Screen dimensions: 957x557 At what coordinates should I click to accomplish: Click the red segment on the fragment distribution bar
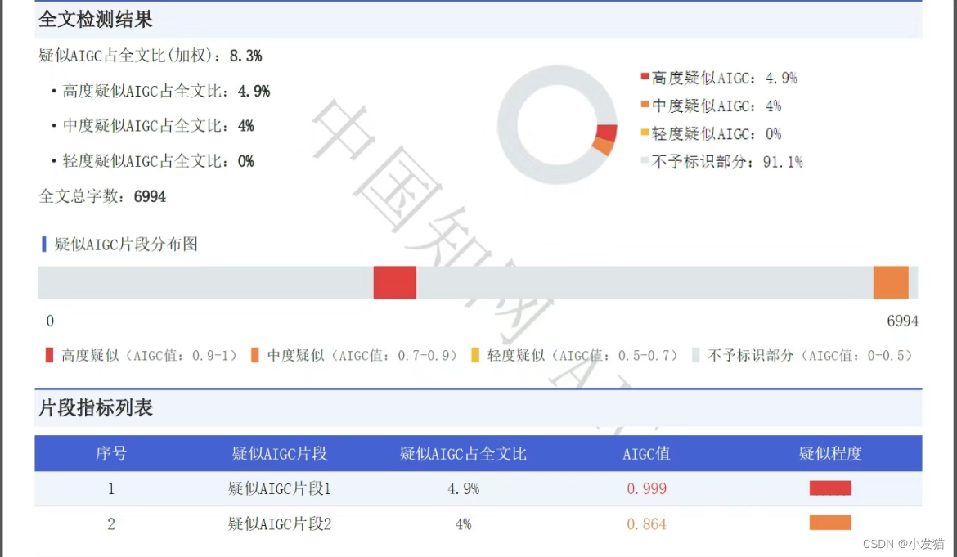point(395,281)
